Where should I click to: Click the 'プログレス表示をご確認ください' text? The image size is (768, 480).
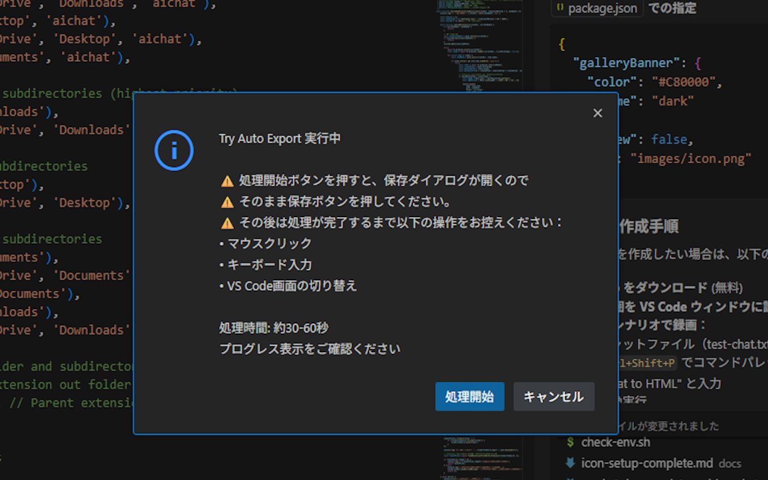click(310, 349)
